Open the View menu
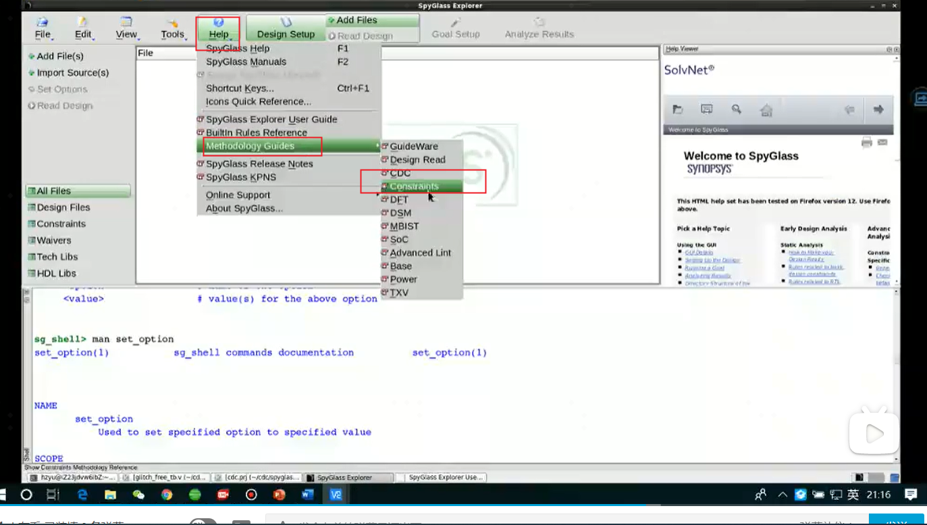This screenshot has width=927, height=525. 126,28
